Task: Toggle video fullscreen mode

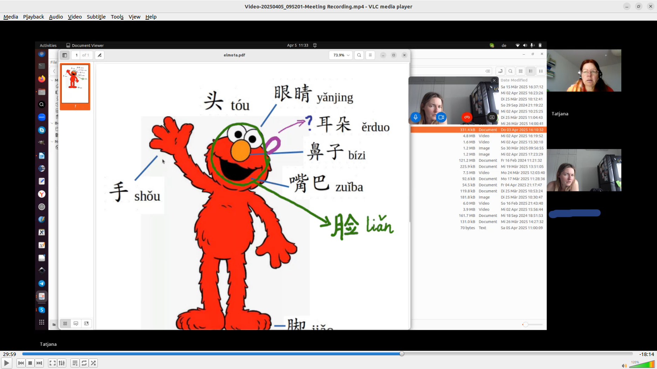Action: click(x=53, y=363)
